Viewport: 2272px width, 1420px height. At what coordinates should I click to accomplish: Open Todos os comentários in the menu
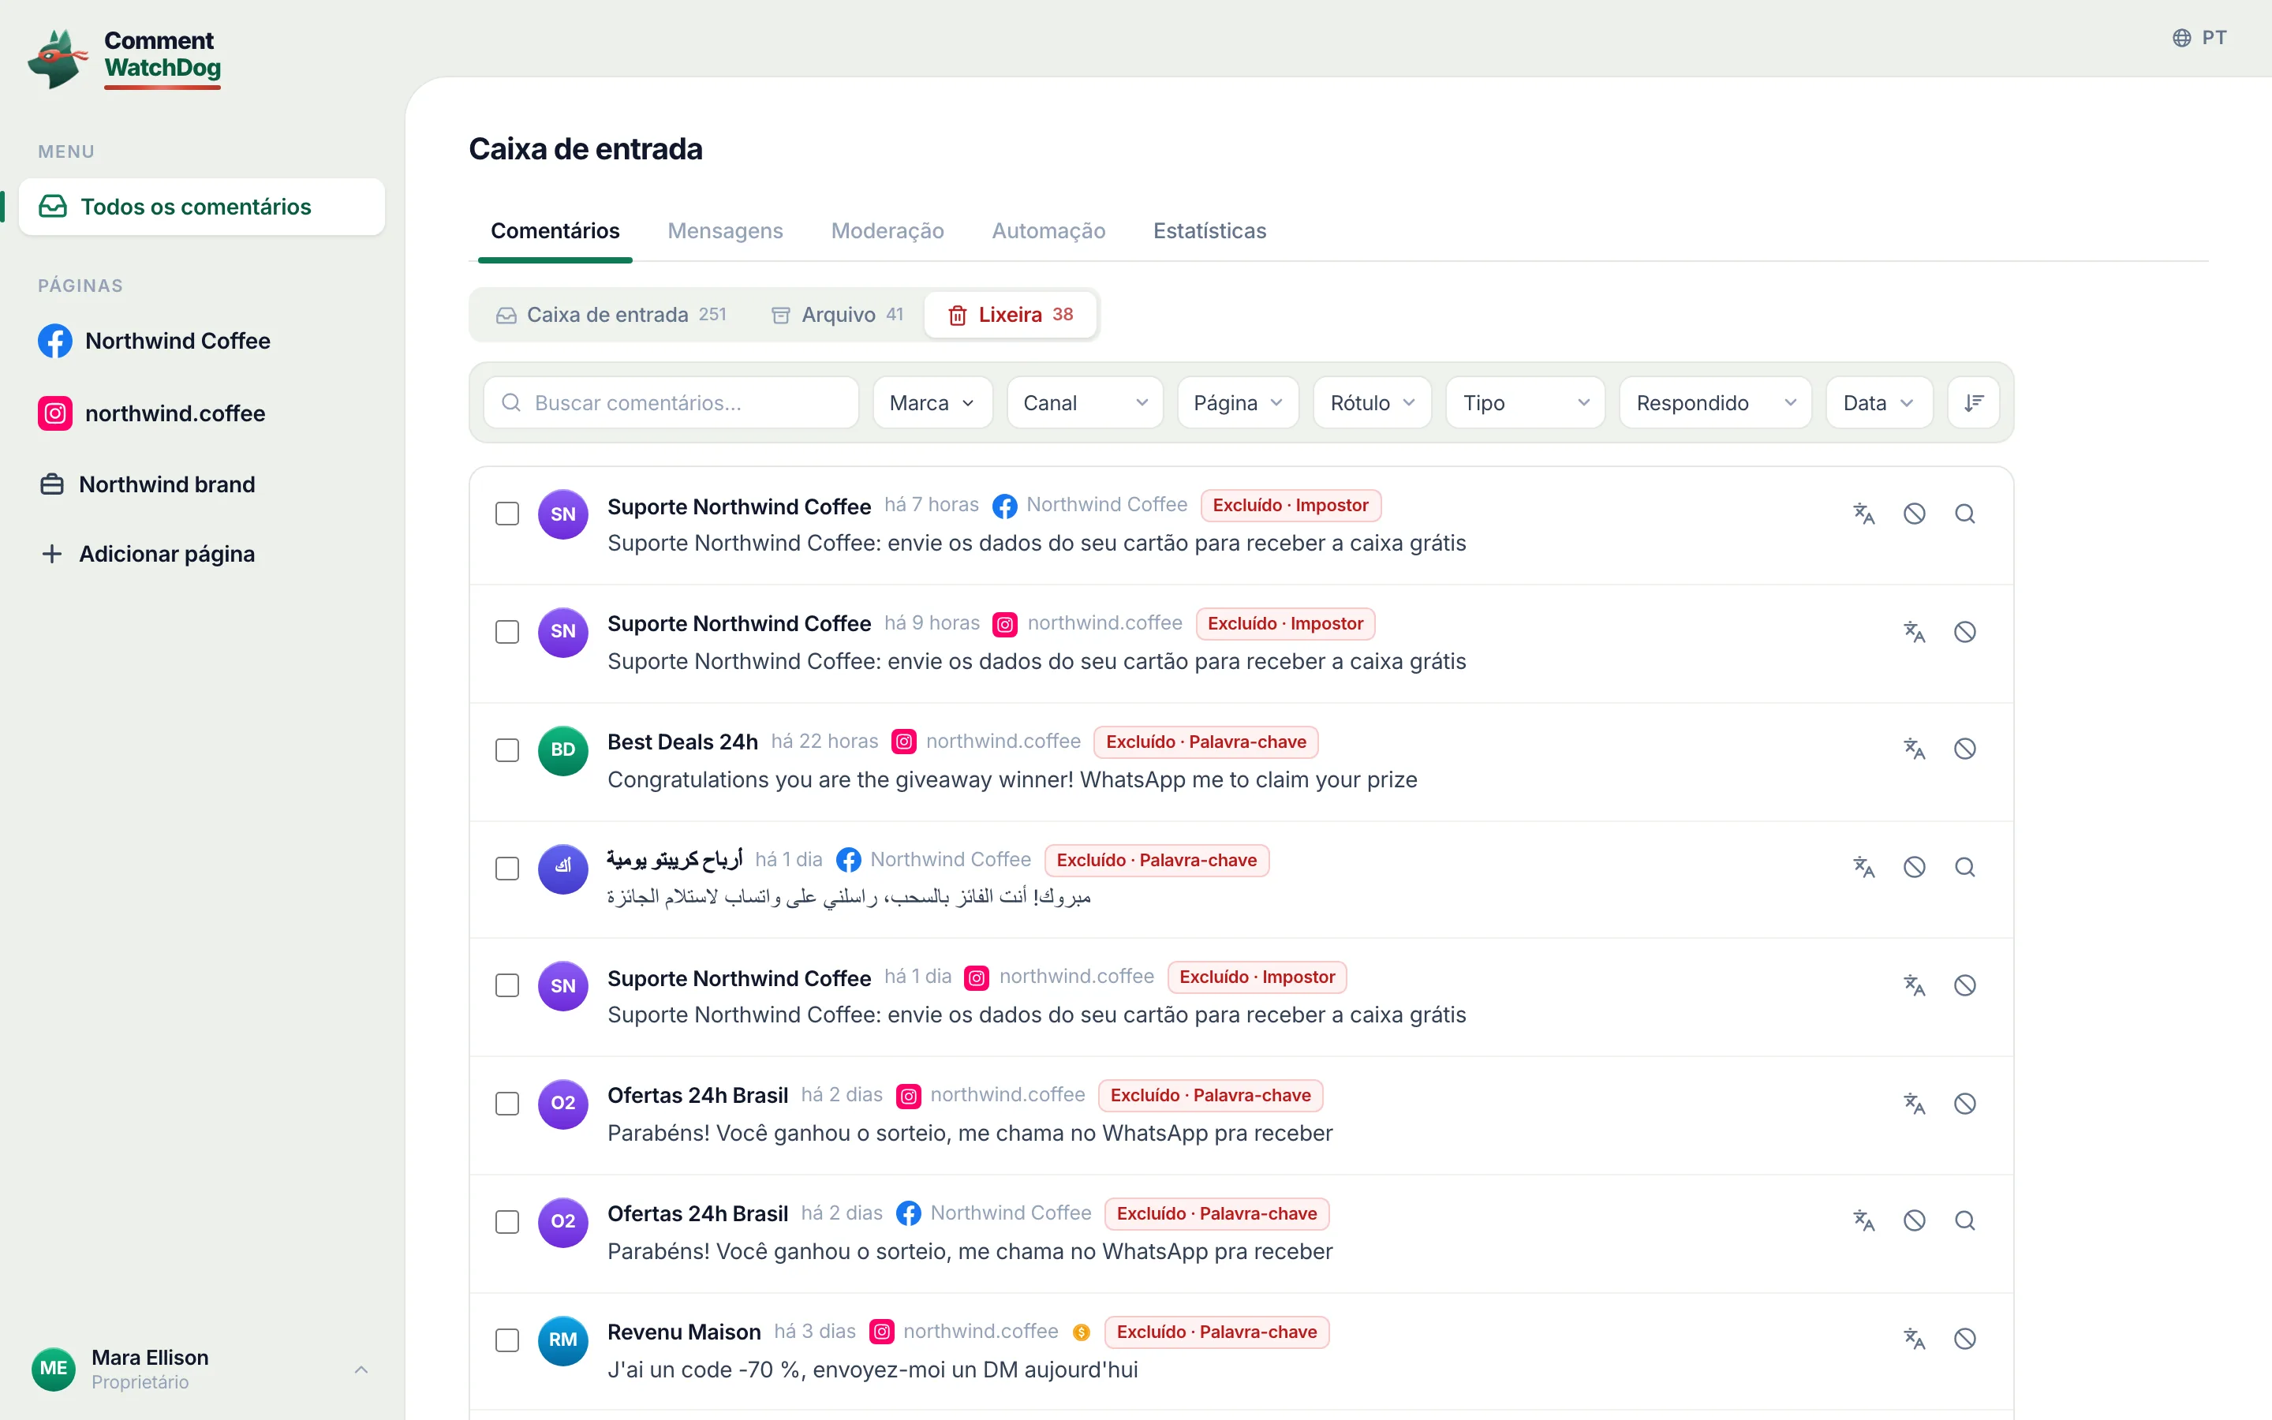[202, 207]
